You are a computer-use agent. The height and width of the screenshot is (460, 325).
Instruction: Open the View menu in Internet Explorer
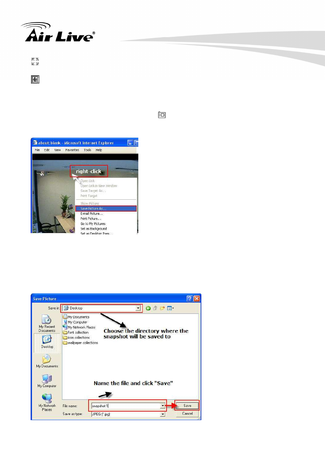point(58,150)
